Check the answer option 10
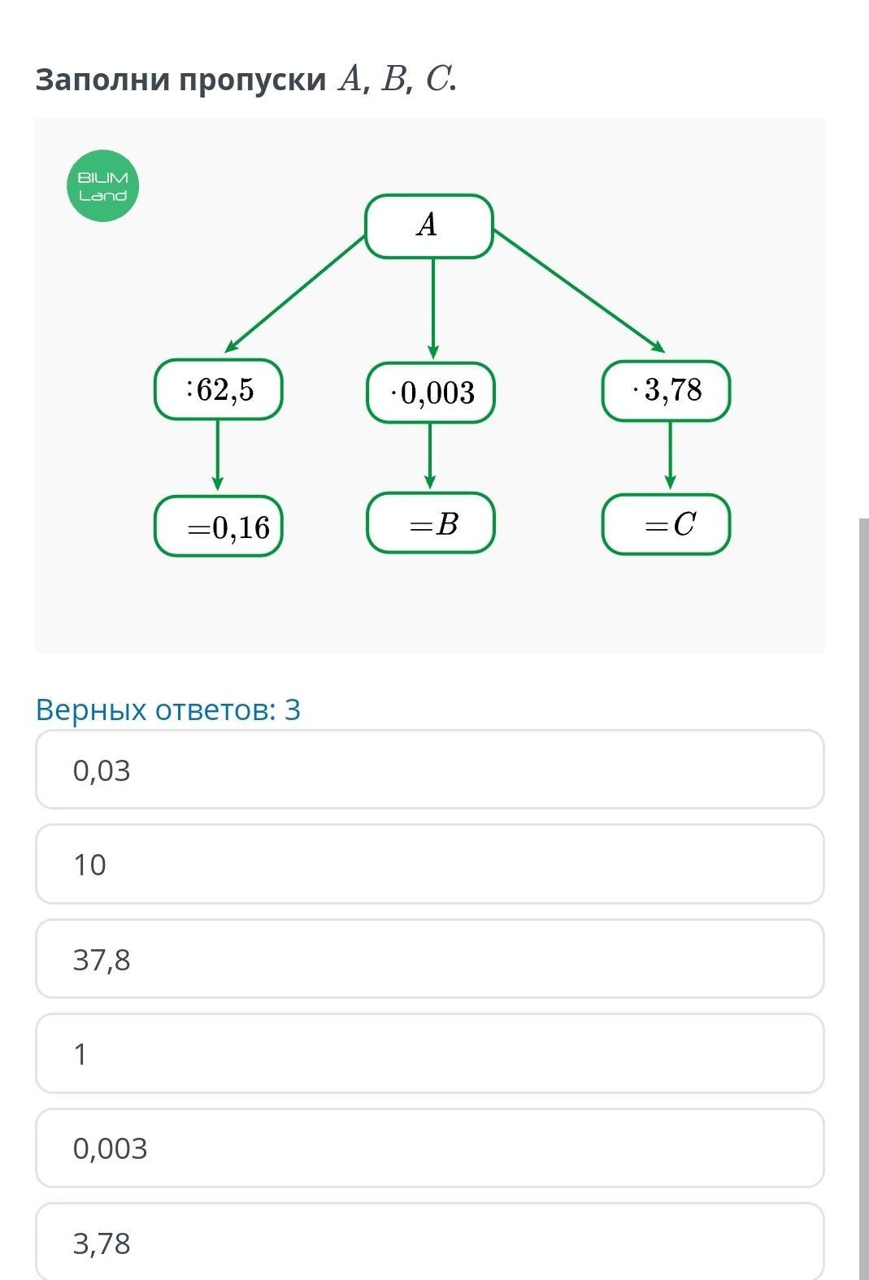Screen dimensions: 869x1280 (x=429, y=864)
